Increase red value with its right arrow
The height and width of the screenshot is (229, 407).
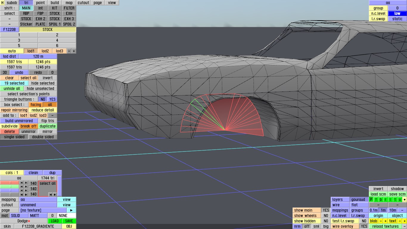(x=26, y=183)
